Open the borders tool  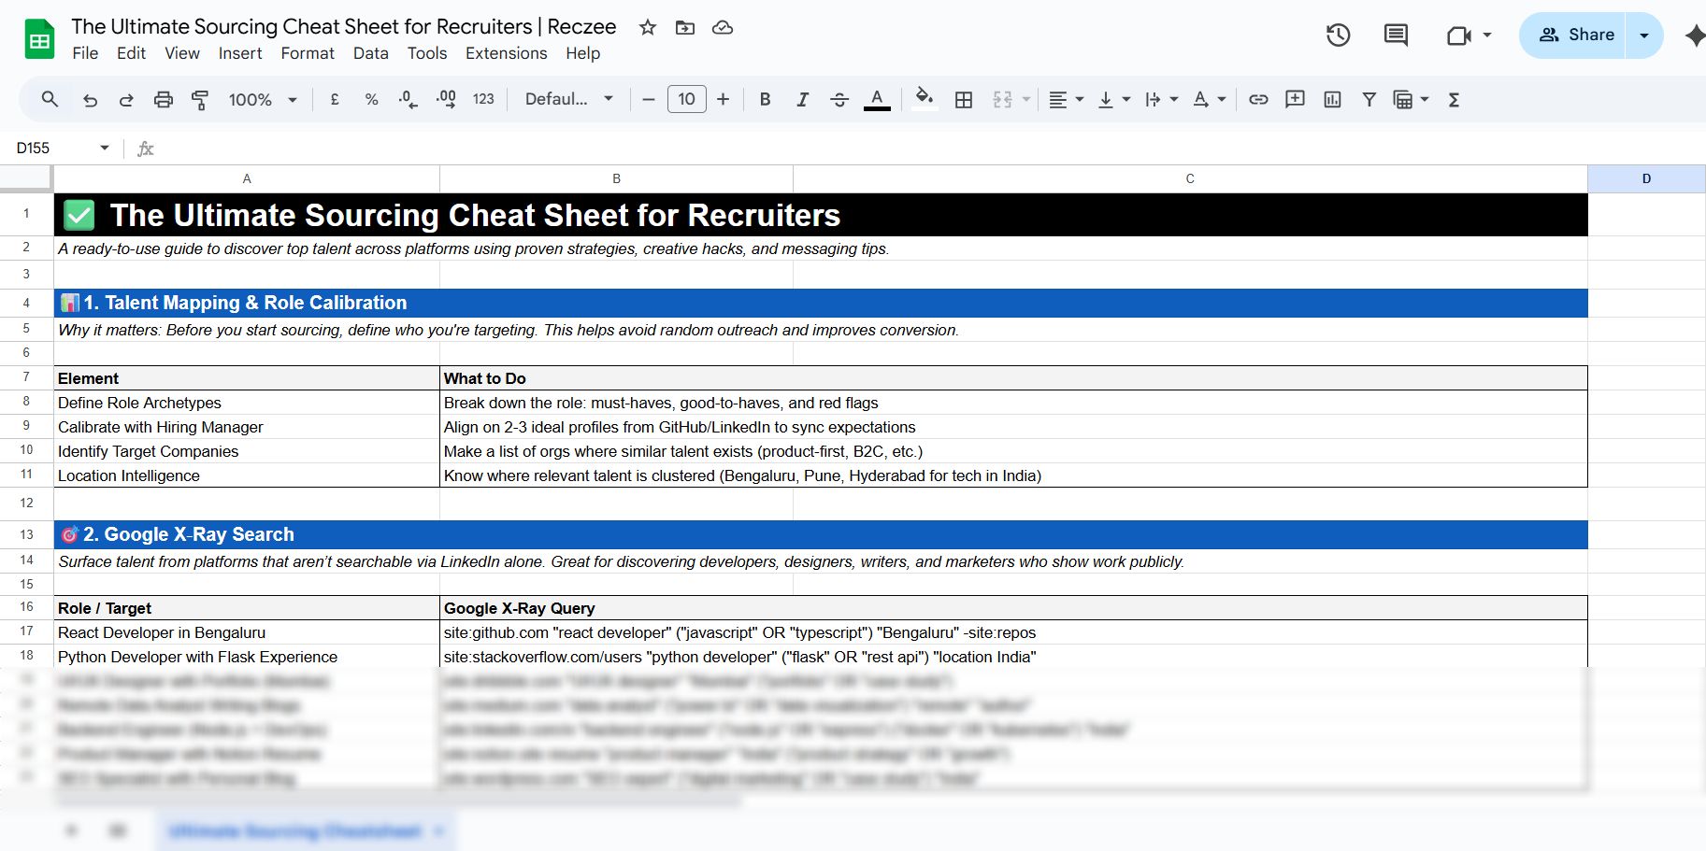(964, 99)
